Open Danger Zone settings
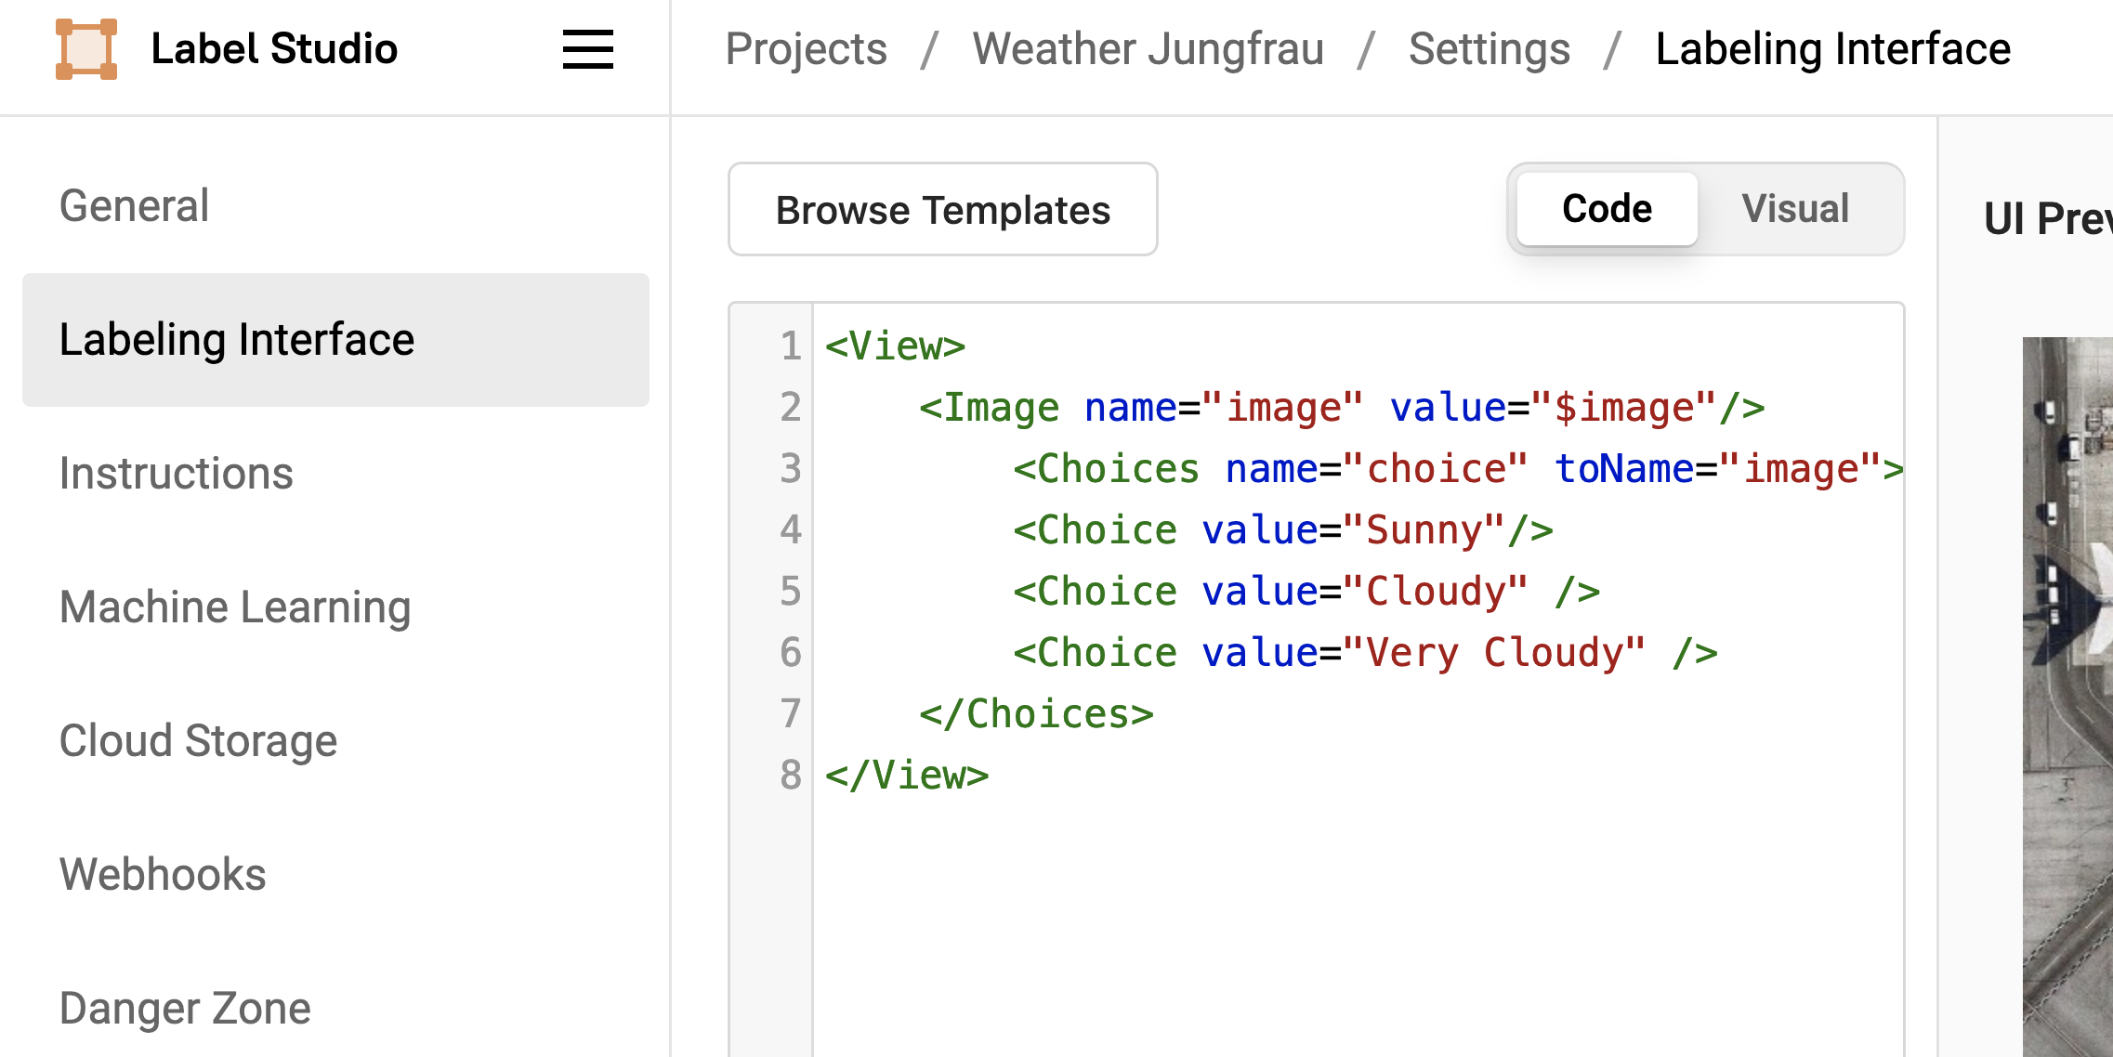 point(335,1008)
